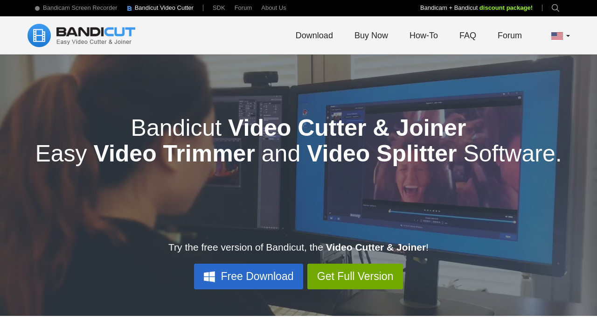Image resolution: width=597 pixels, height=336 pixels.
Task: Expand the language dropdown arrow
Action: coord(567,35)
